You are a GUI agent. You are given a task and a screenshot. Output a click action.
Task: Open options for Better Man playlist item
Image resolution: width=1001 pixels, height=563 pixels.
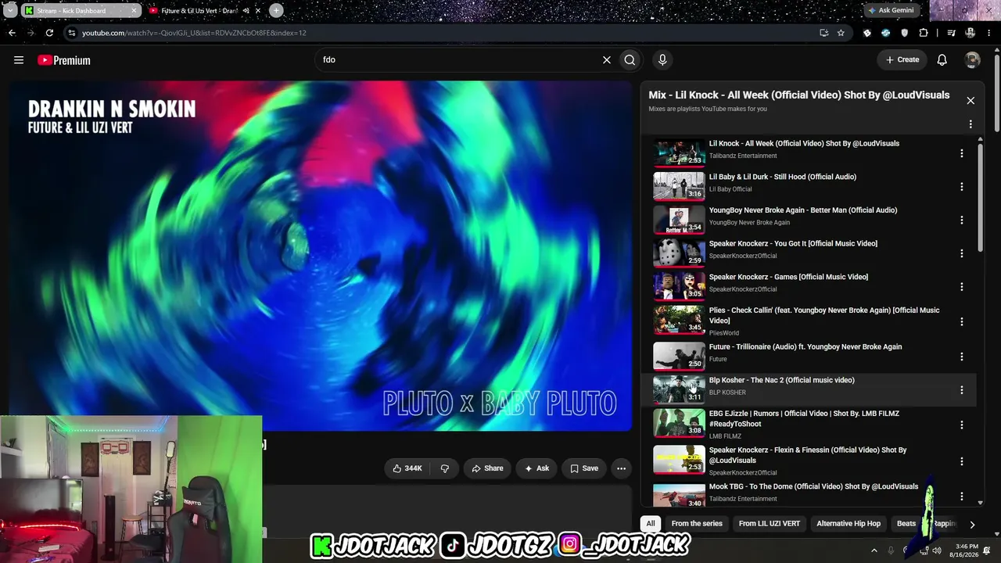962,221
